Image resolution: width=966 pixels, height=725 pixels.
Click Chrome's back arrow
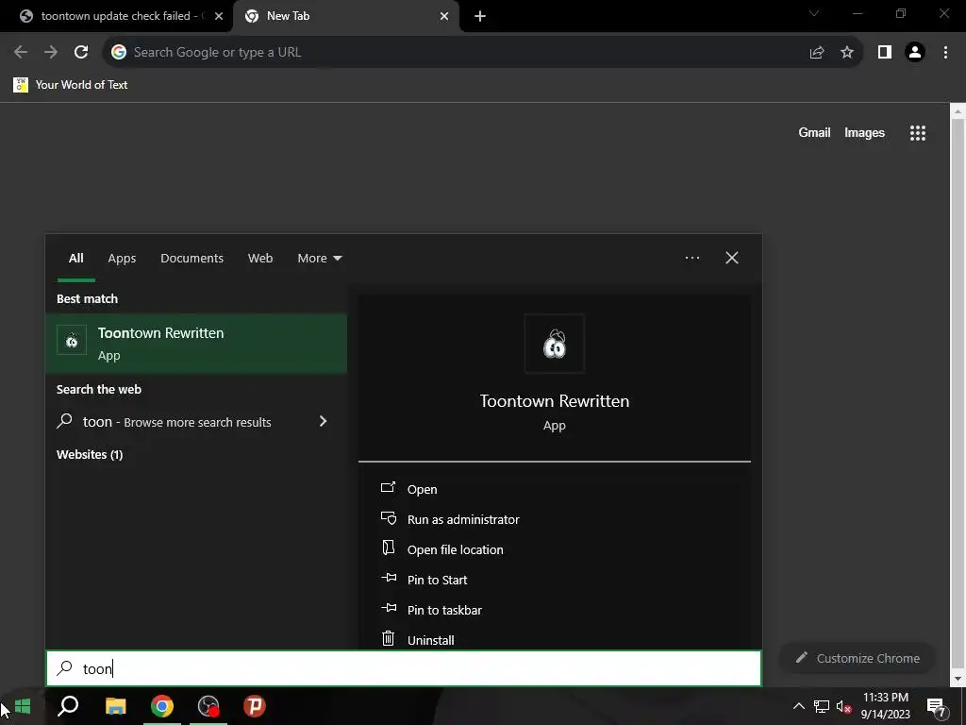(x=21, y=53)
